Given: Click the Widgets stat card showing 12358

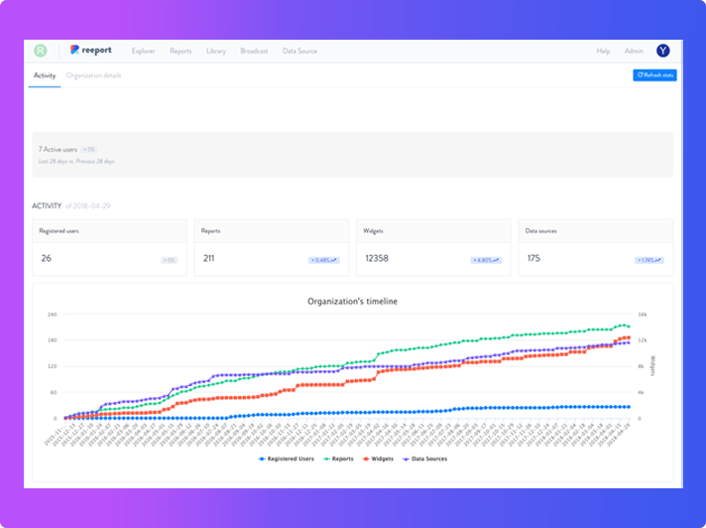Looking at the screenshot, I should pyautogui.click(x=431, y=245).
